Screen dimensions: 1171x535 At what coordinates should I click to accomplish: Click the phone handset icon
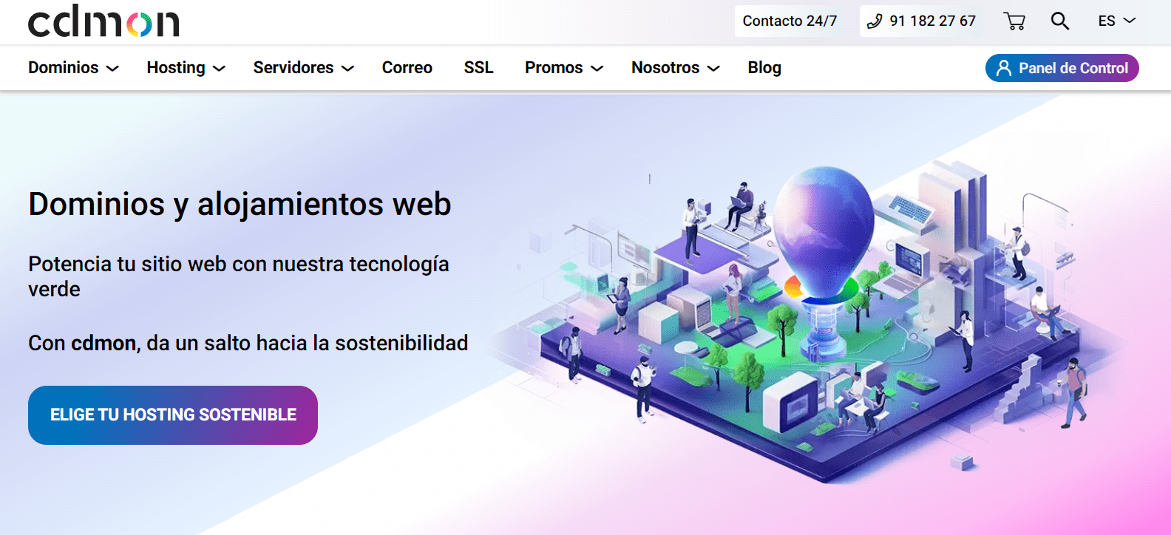[x=875, y=21]
